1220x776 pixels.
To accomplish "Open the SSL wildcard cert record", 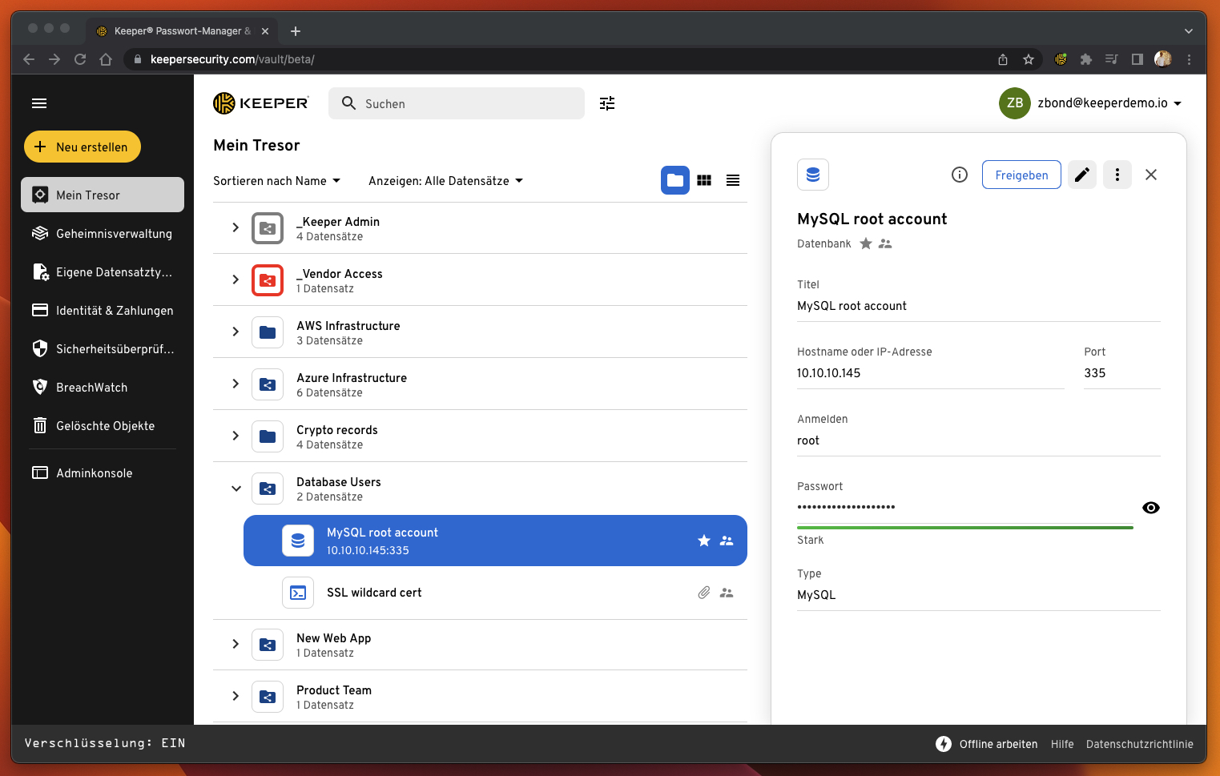I will click(x=495, y=593).
